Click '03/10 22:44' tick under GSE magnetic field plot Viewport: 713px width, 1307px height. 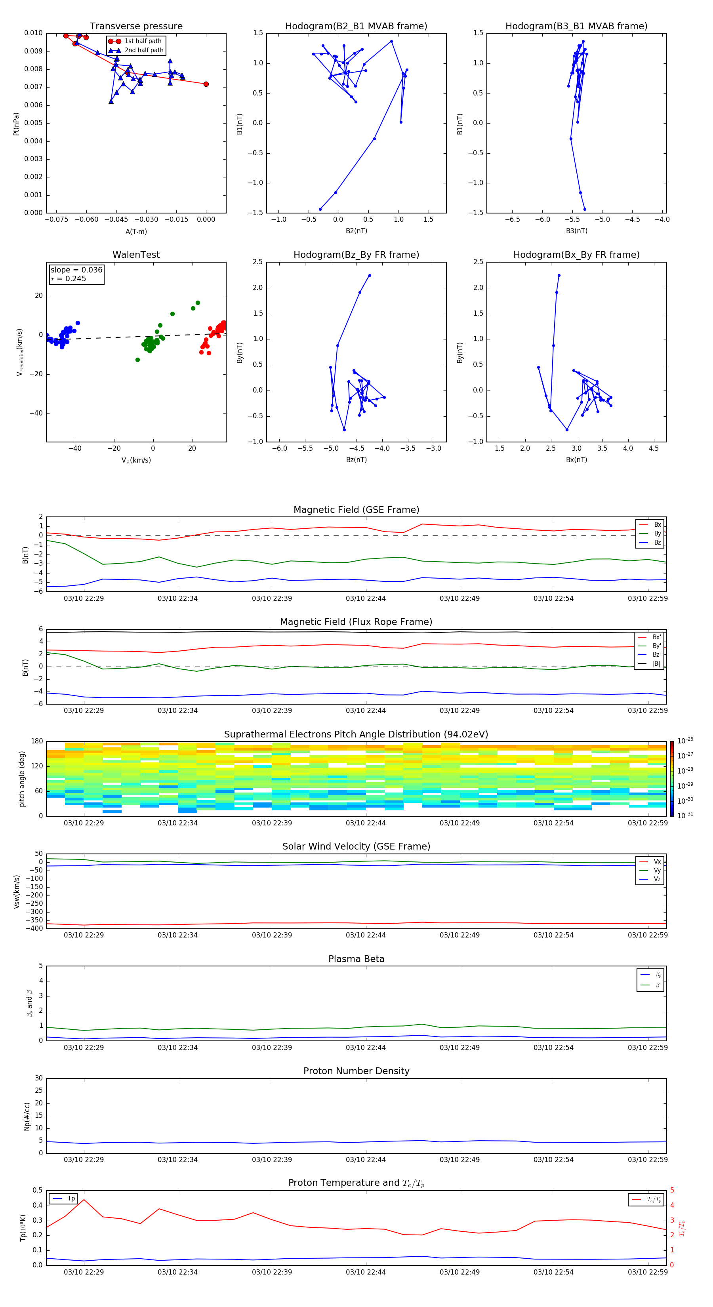365,599
